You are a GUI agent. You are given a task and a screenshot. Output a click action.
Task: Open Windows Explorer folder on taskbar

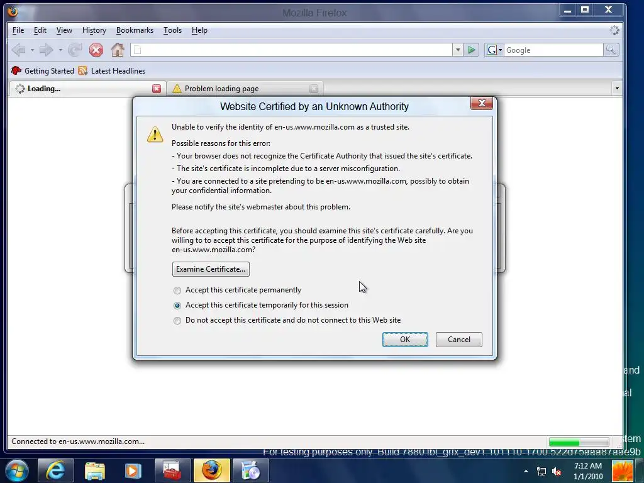(x=95, y=470)
